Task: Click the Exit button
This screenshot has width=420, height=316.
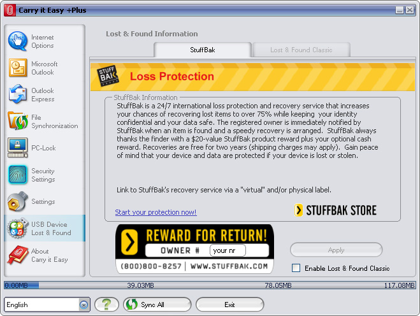Action: (230, 305)
